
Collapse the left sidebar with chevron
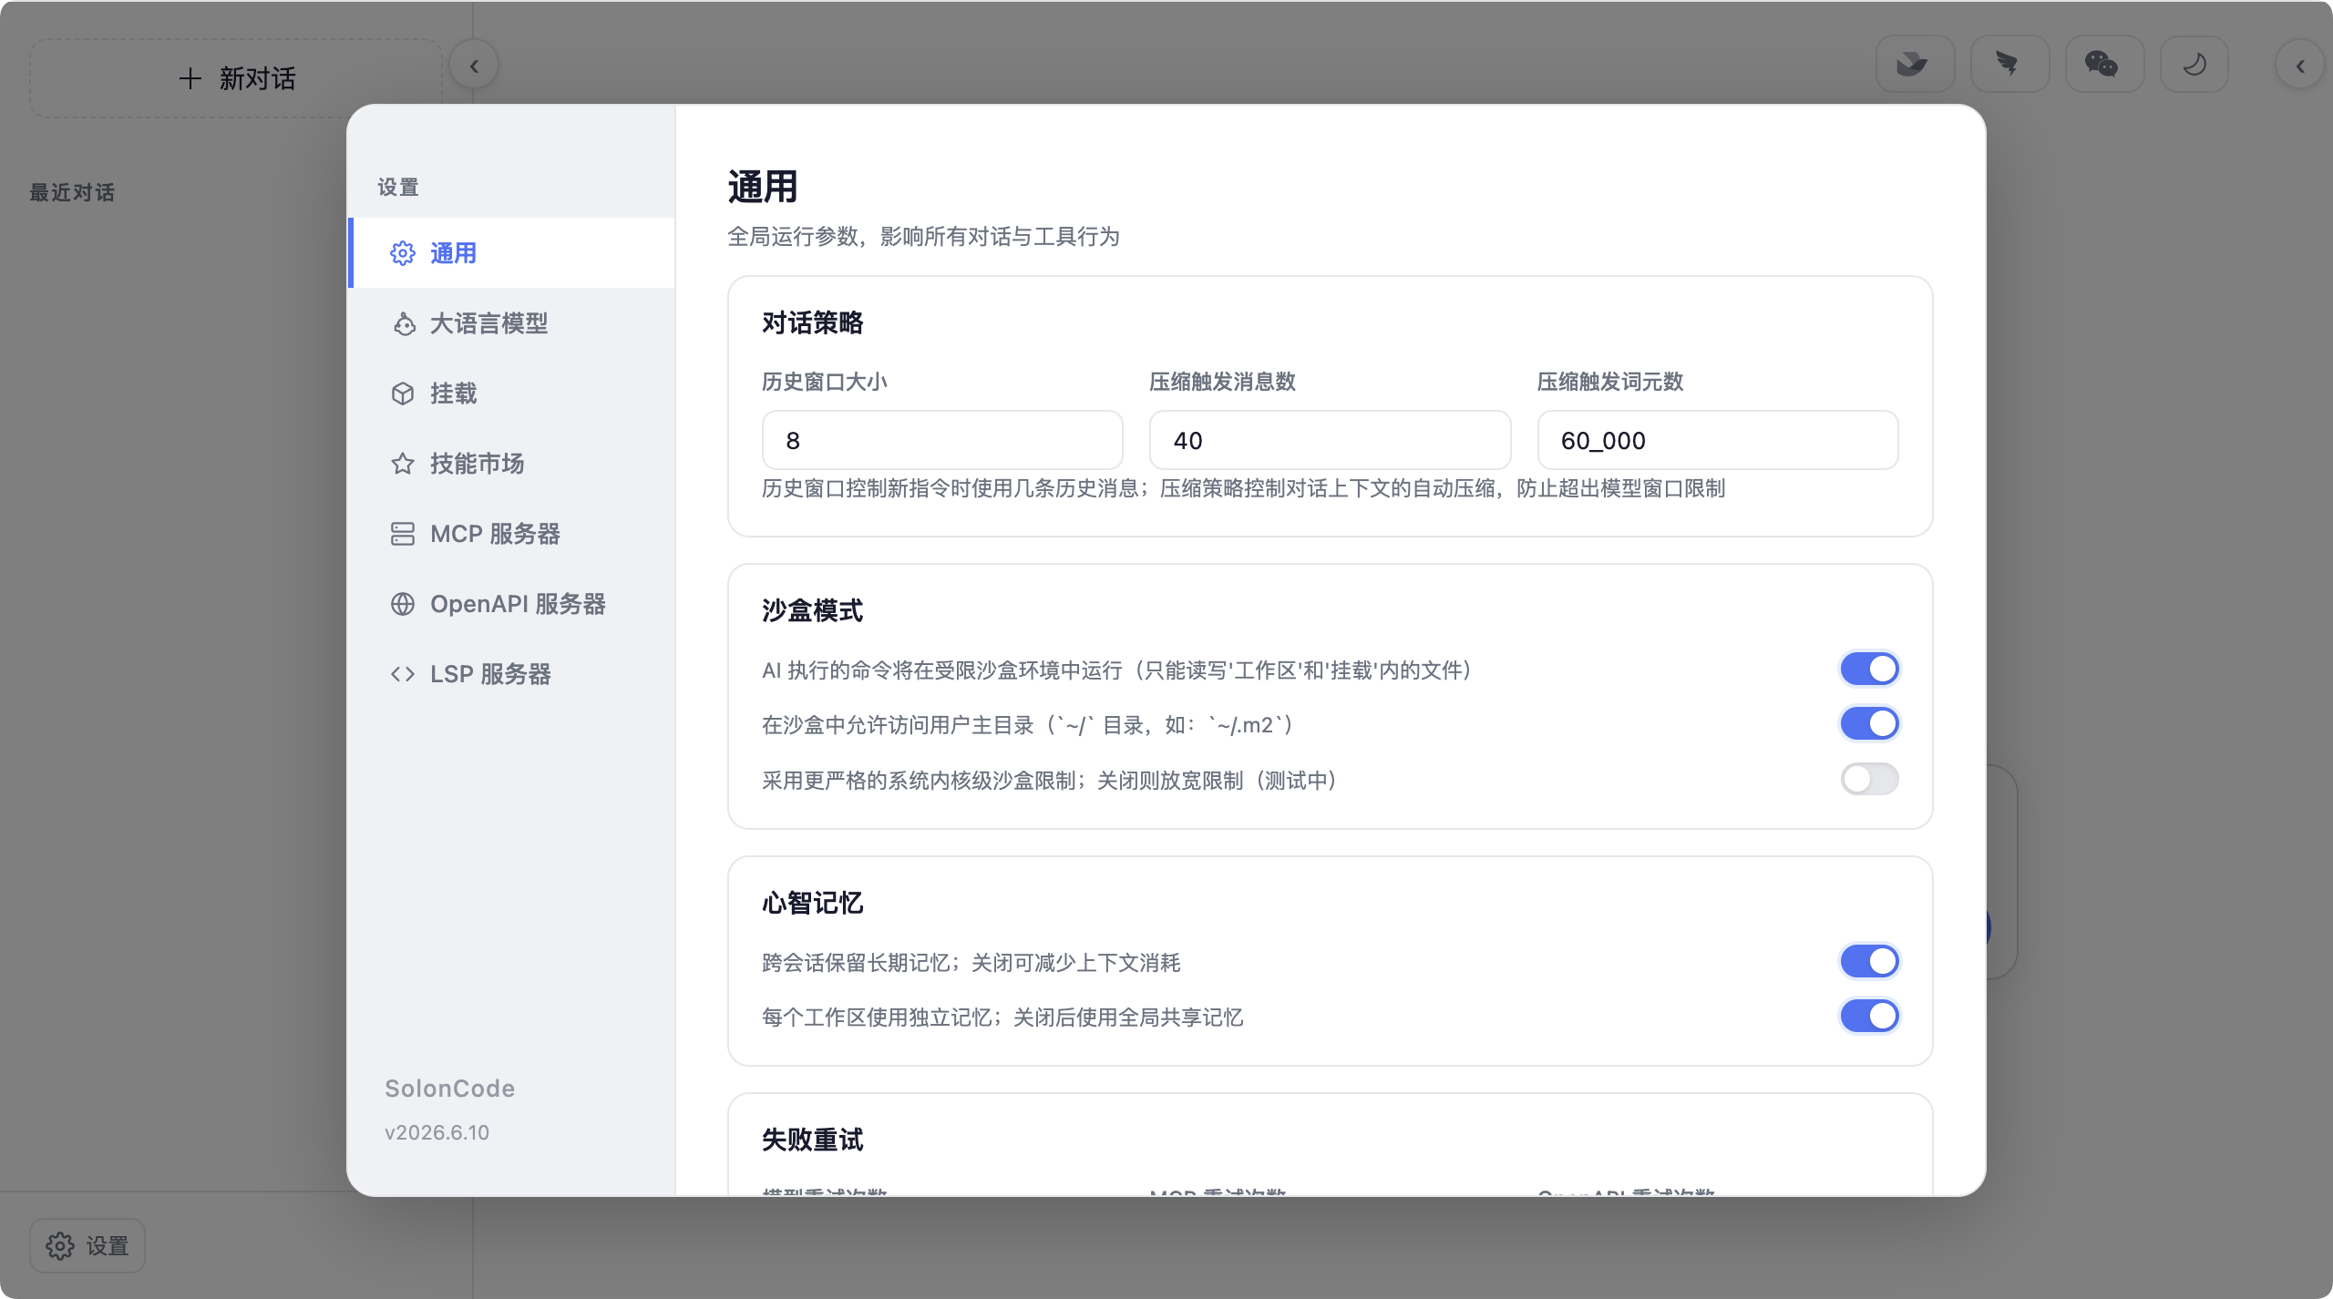pos(474,66)
